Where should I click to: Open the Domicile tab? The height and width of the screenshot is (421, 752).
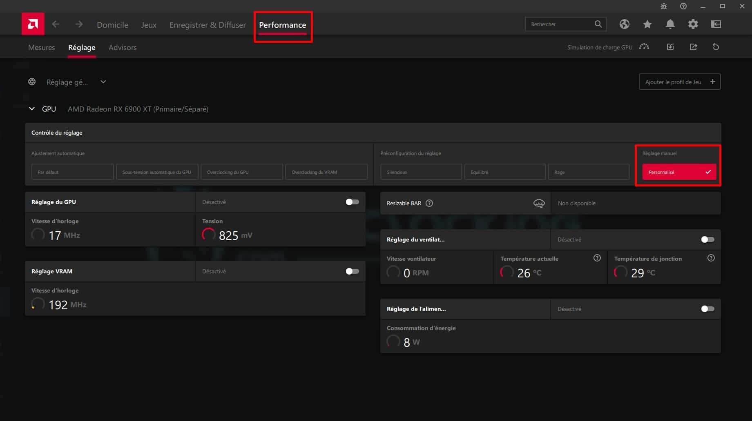pyautogui.click(x=112, y=24)
